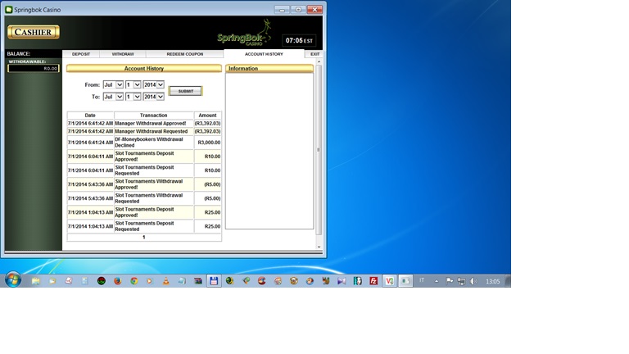The image size is (629, 354).
Task: Click inside the Information text area
Action: (269, 151)
